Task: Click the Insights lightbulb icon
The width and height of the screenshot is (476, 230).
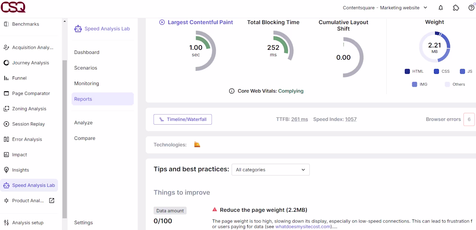Action: tap(6, 170)
